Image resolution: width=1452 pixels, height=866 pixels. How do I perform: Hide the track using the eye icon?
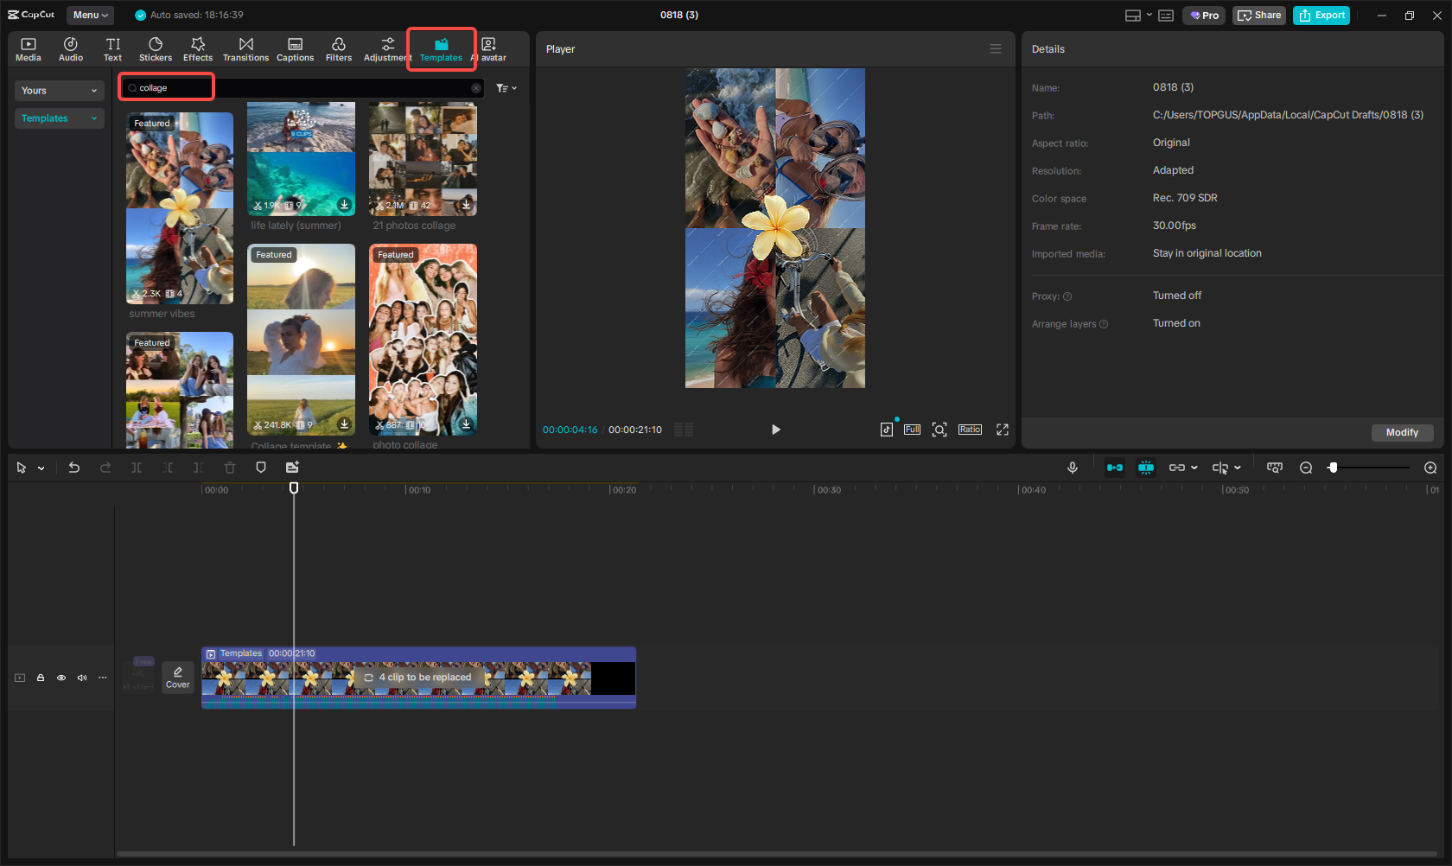tap(61, 678)
